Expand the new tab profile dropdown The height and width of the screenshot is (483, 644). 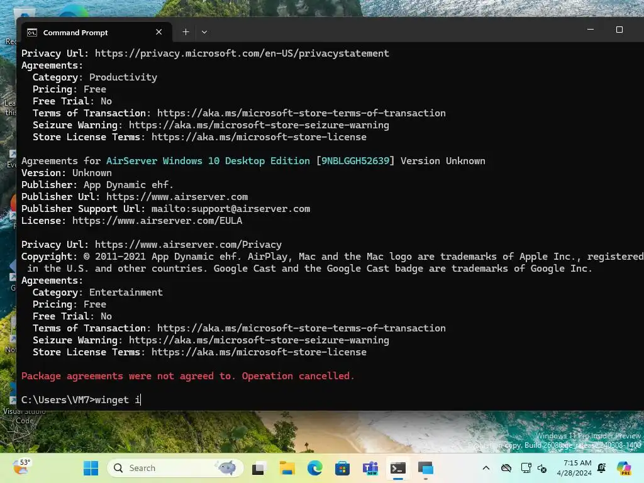(x=204, y=31)
